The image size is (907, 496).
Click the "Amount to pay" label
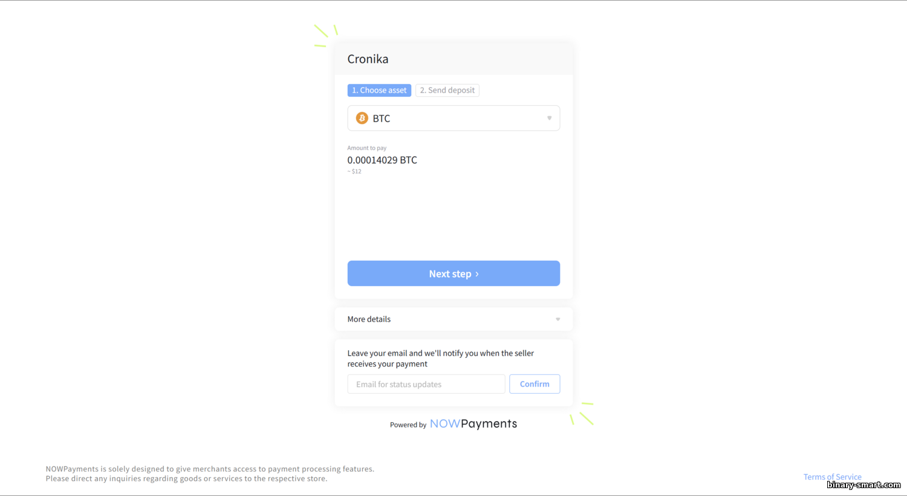pos(366,148)
